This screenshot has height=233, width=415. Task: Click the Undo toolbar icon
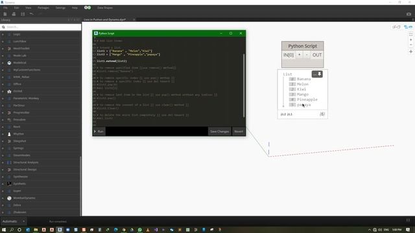[x=32, y=14]
